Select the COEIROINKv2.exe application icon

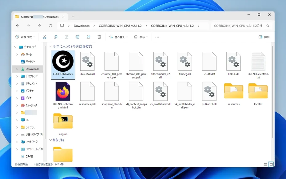(63, 61)
